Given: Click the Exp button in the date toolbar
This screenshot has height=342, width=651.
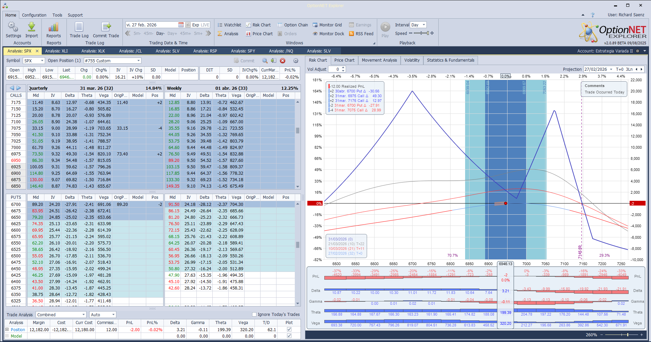Looking at the screenshot, I should pyautogui.click(x=196, y=25).
